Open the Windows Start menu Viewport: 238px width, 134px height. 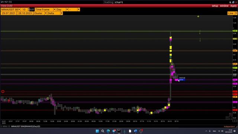(97, 131)
